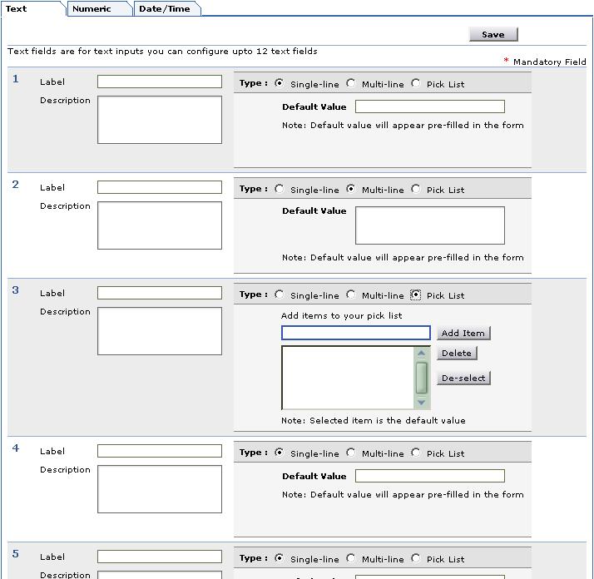Screen dimensions: 594x579
Task: Choose Pick List type for field 2
Action: pos(416,189)
